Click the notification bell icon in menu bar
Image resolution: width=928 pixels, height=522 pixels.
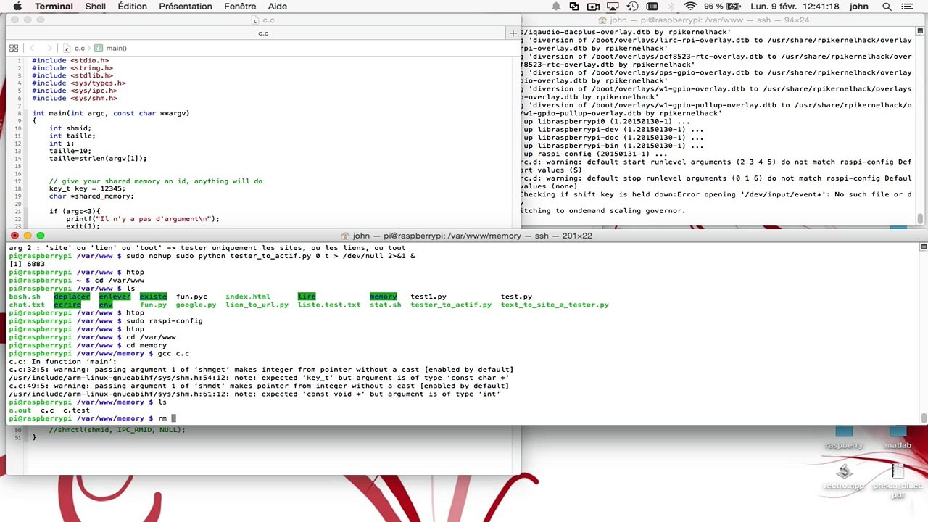tap(556, 7)
